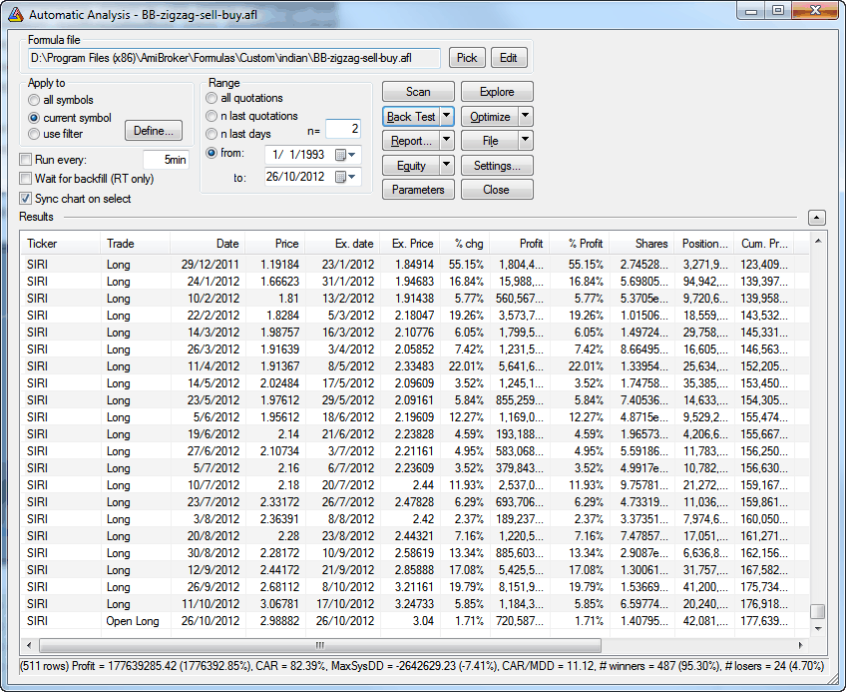Click the vertical scrollbar thumb in results

click(x=818, y=611)
